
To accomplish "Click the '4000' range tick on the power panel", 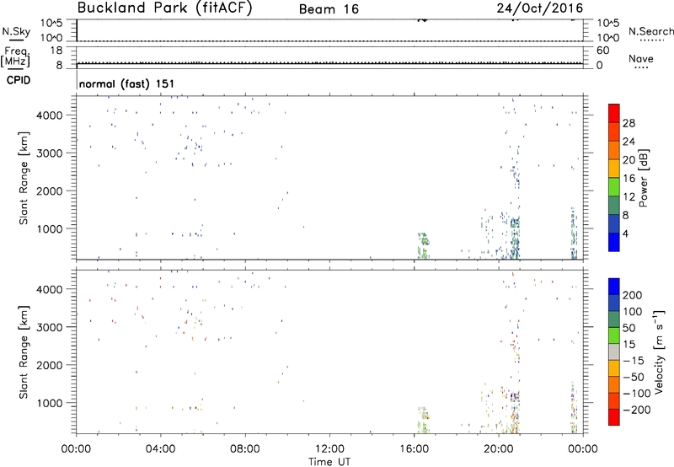I will (49, 115).
